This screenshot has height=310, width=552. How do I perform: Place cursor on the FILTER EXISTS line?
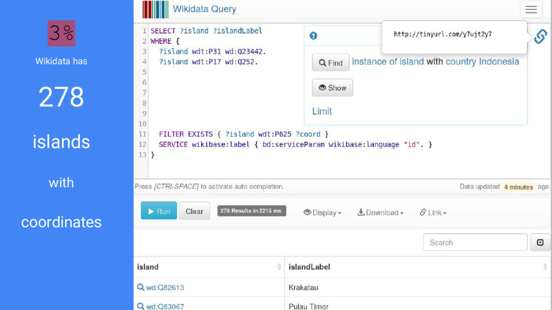tap(244, 134)
